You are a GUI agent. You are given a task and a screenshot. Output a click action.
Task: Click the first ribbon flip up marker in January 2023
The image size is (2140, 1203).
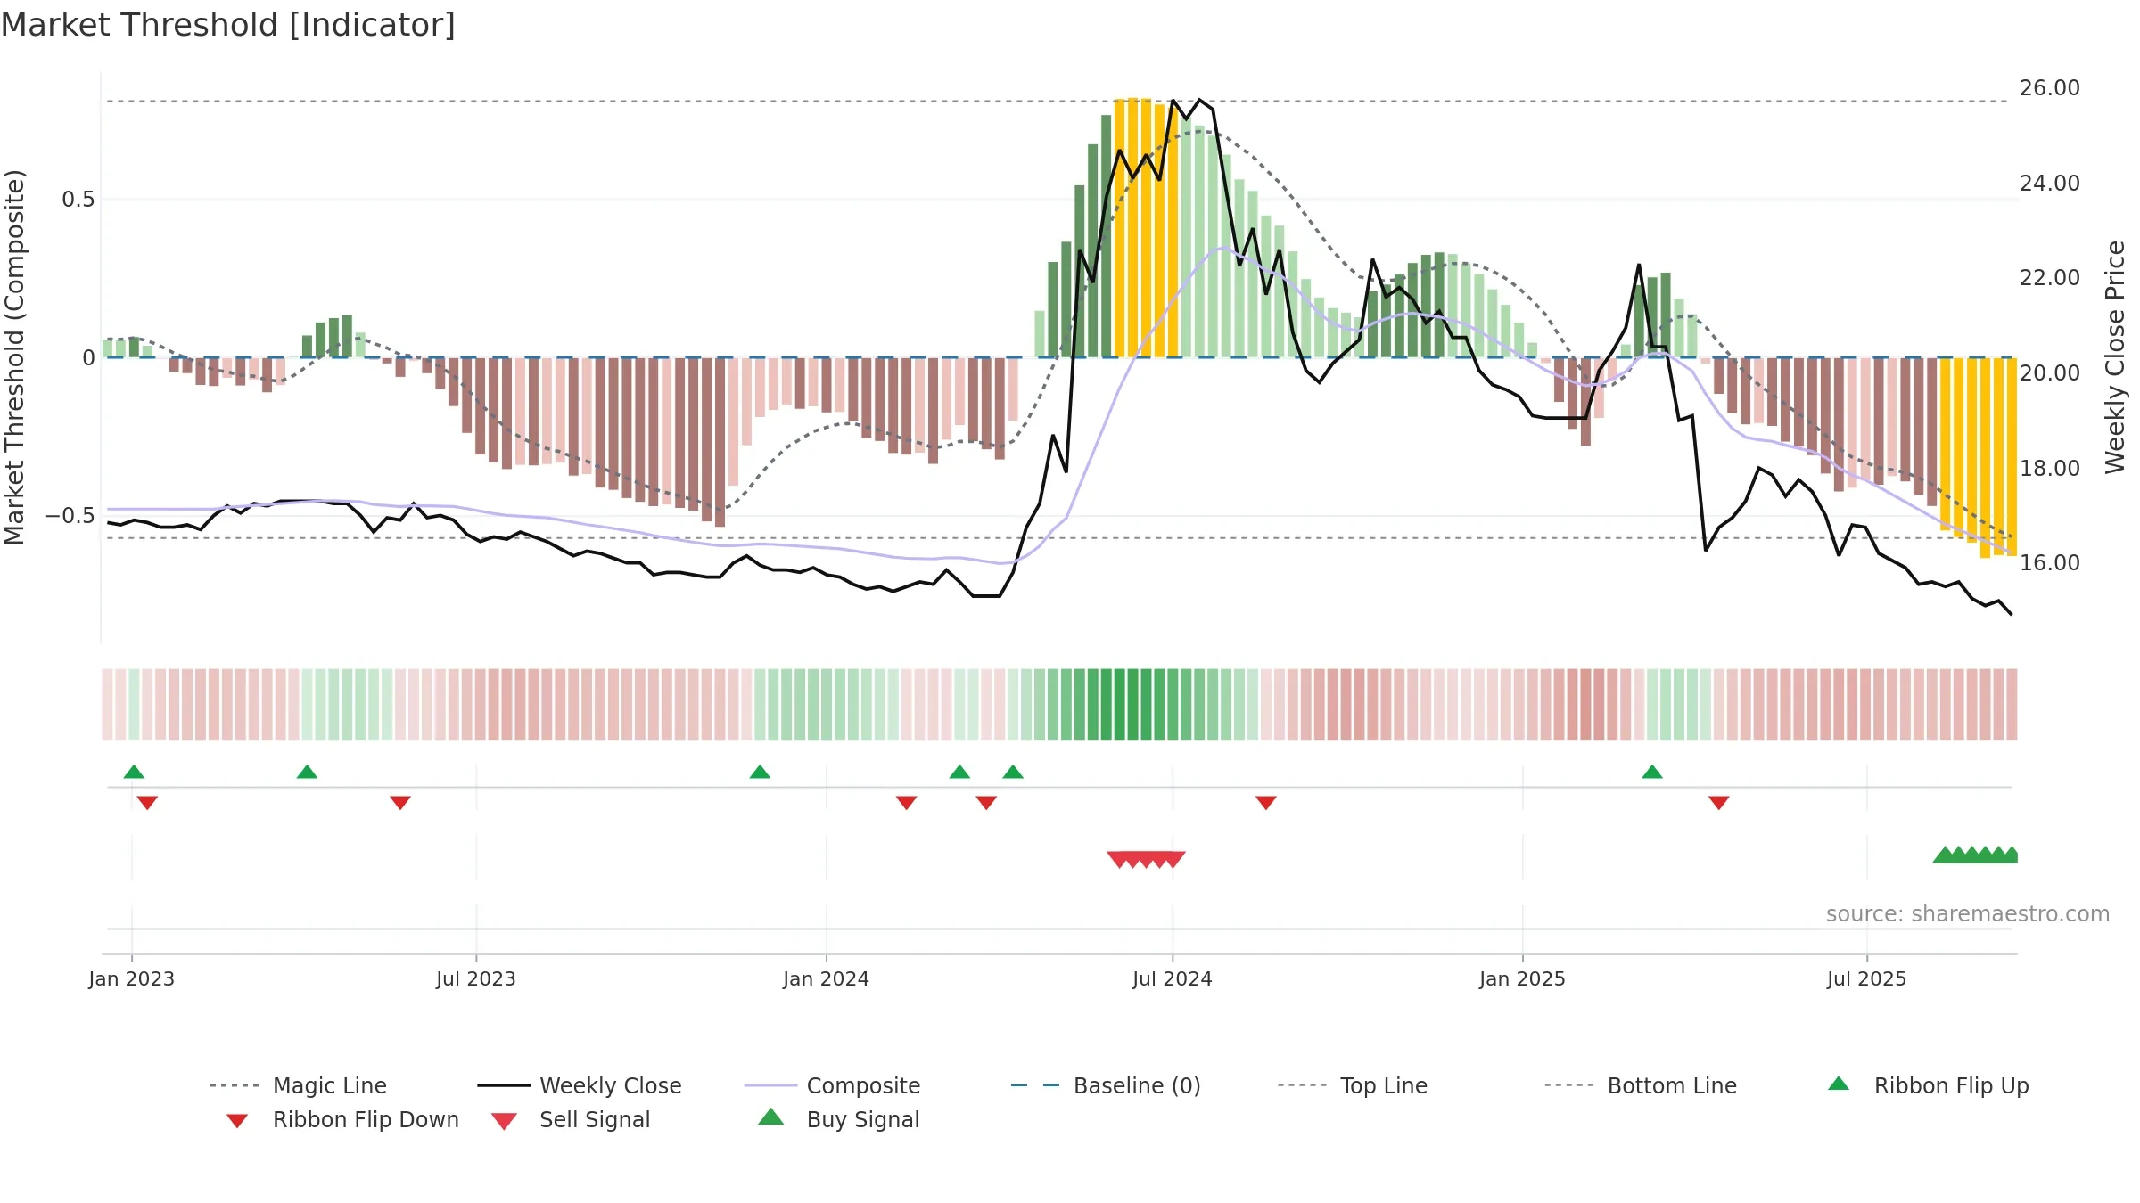coord(134,772)
